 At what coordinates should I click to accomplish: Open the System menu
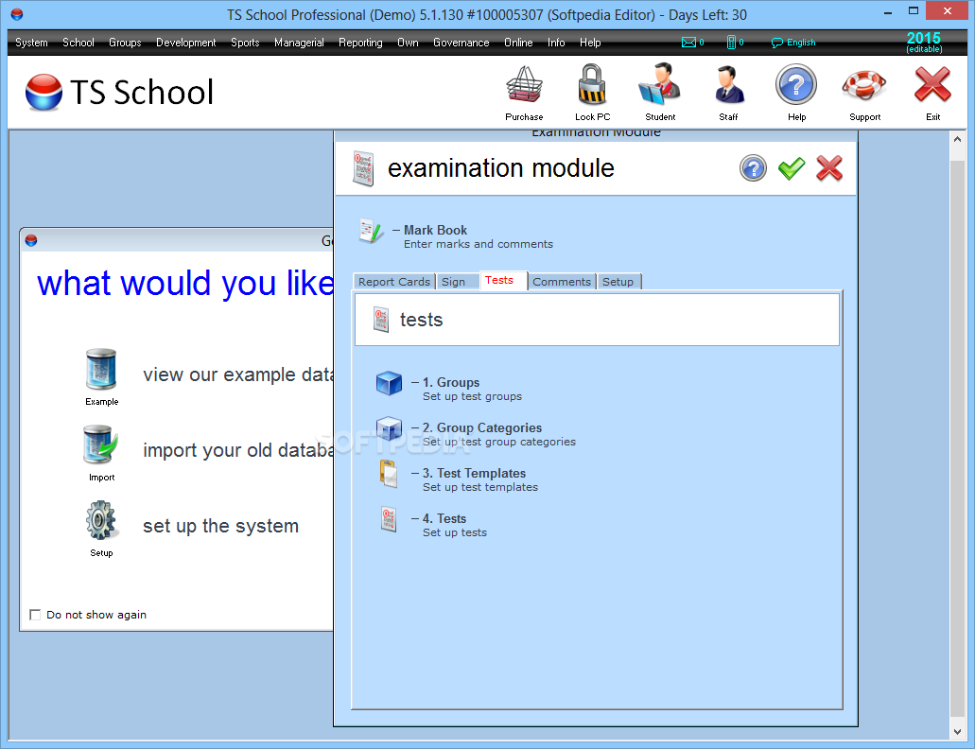32,43
